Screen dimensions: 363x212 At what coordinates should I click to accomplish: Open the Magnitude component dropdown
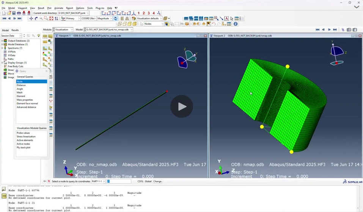pyautogui.click(x=105, y=19)
